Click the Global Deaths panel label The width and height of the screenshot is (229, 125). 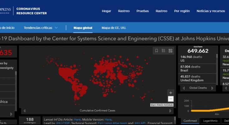click(198, 88)
